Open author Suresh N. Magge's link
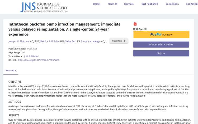This screenshot has height=124, width=198. click(x=90, y=41)
